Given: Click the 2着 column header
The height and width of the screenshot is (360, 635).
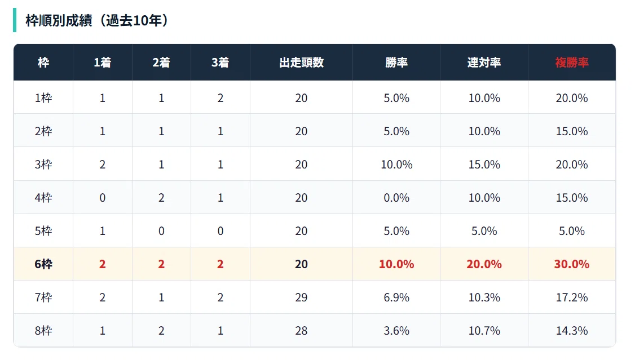Looking at the screenshot, I should [x=161, y=63].
